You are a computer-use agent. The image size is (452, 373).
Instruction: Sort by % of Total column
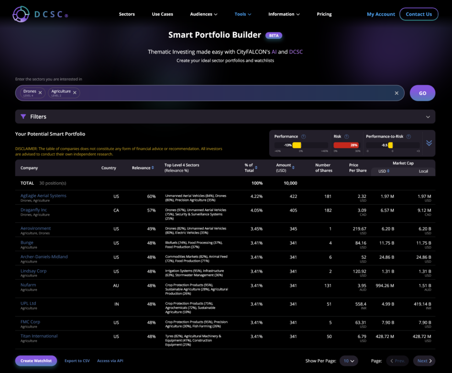tap(256, 168)
